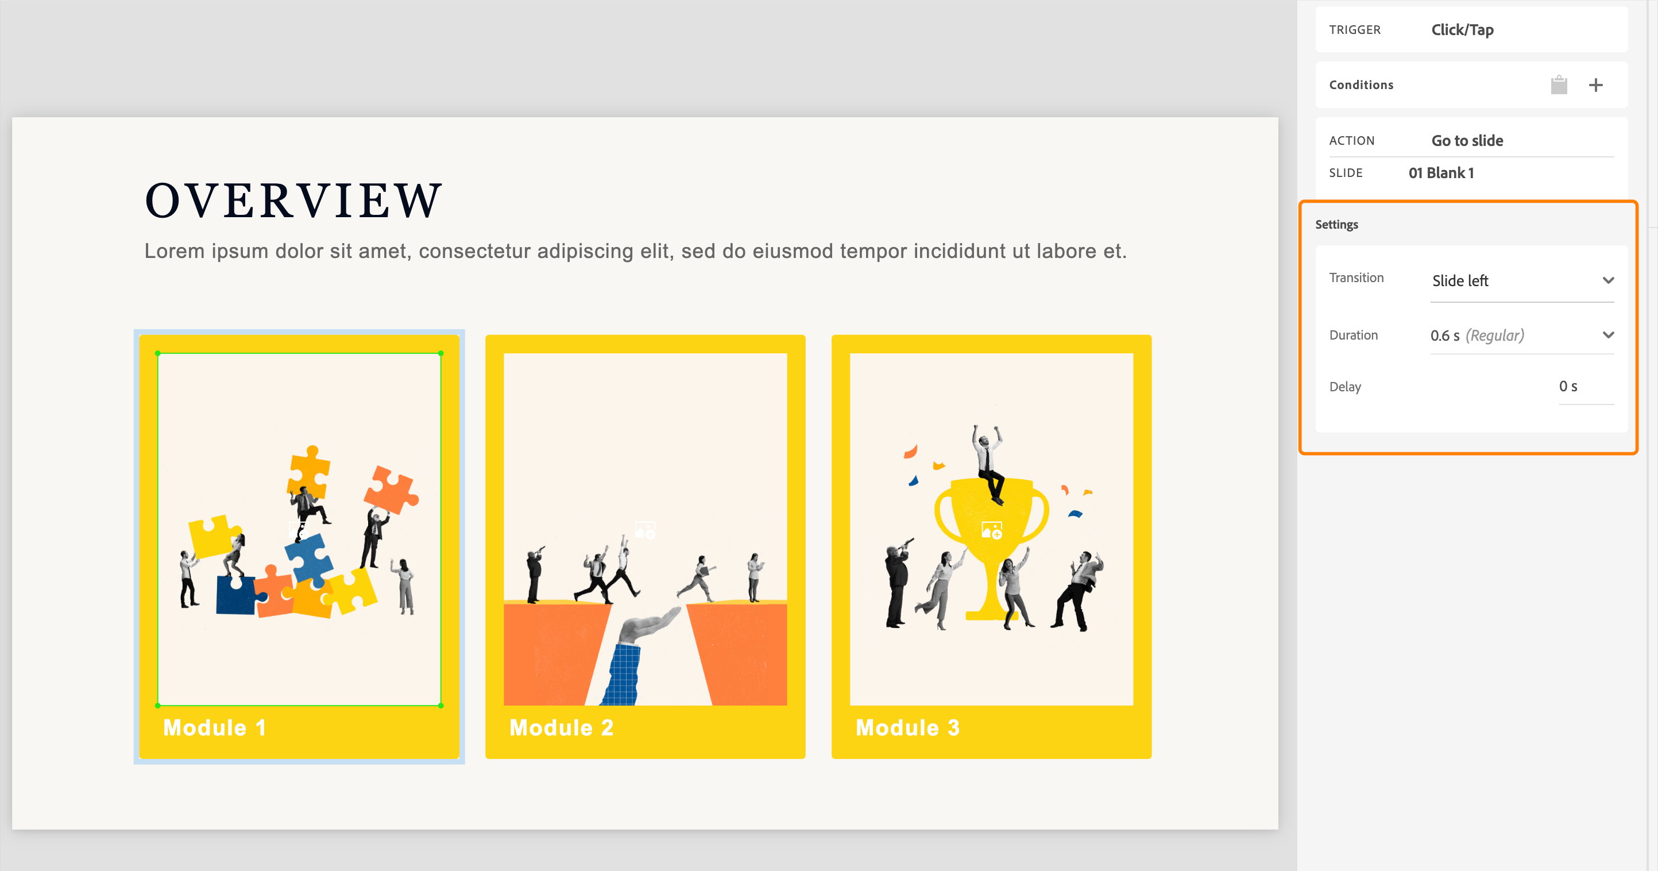Screen dimensions: 1658x871
Task: Expand the Duration dropdown arrow
Action: pos(1608,335)
